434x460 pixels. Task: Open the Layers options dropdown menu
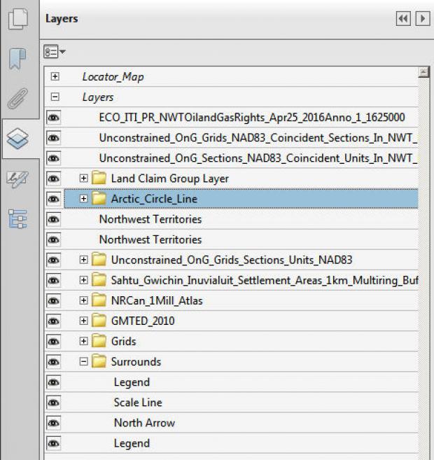(x=55, y=53)
